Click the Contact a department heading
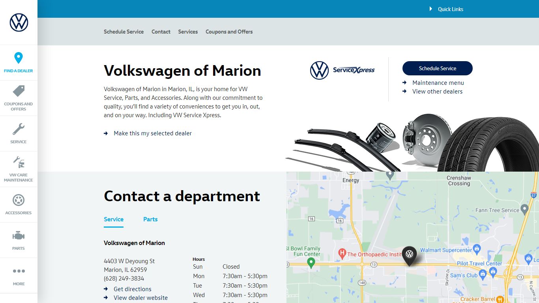539x303 pixels. 182,196
